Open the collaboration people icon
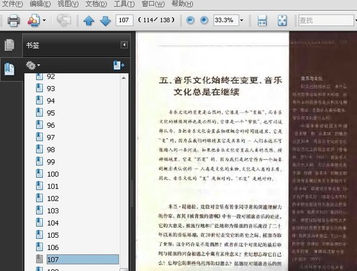The width and height of the screenshot is (357, 271). coord(33,20)
